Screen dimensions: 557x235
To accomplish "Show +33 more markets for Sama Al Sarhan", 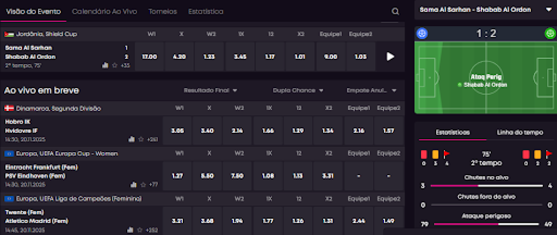I will point(125,65).
